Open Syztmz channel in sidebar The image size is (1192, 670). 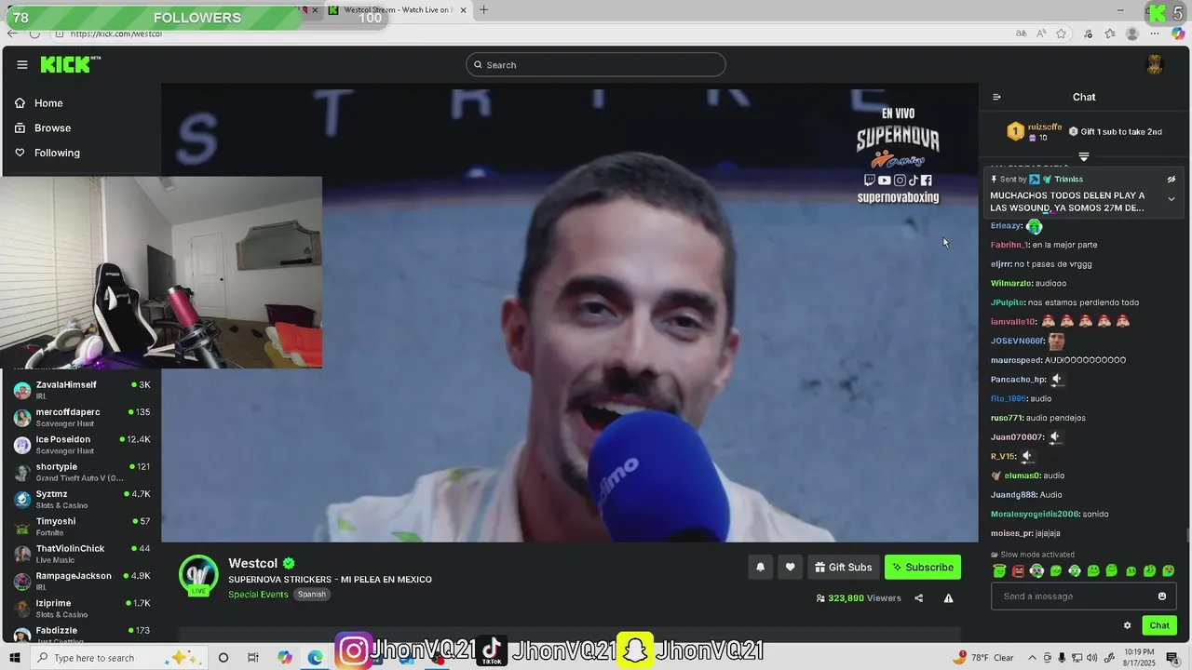(x=82, y=499)
